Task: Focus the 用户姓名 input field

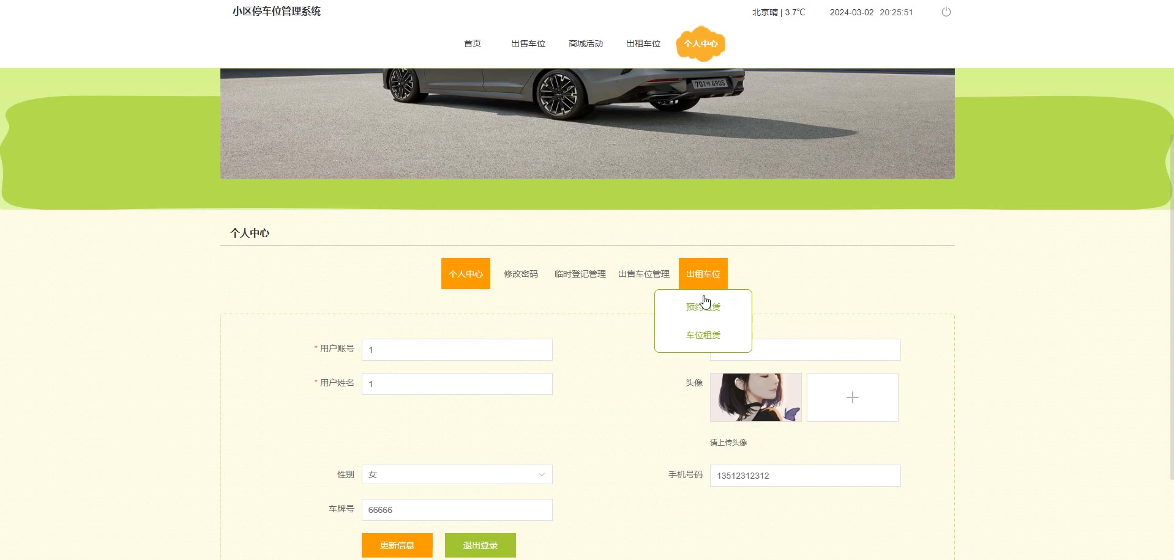Action: [x=457, y=384]
